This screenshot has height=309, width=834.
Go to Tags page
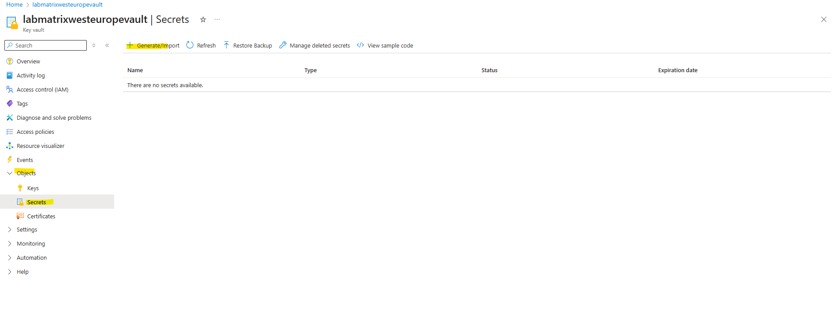coord(22,103)
